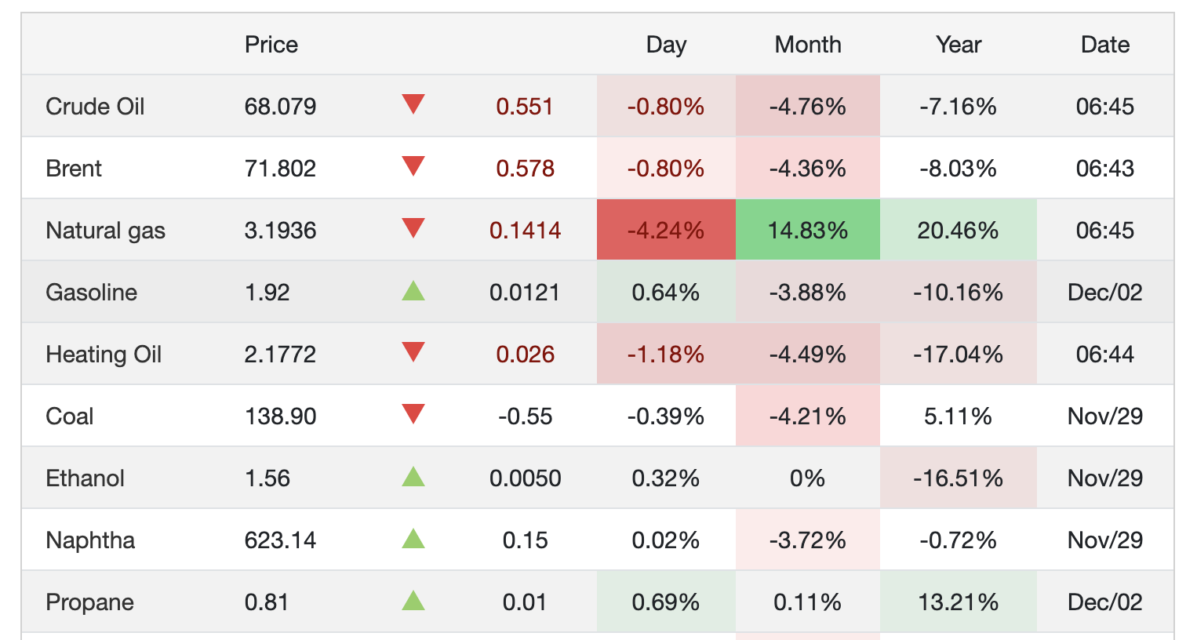Select Crude Oil price 68.079

click(280, 106)
